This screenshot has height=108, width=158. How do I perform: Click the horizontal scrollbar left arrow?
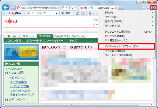[3, 105]
